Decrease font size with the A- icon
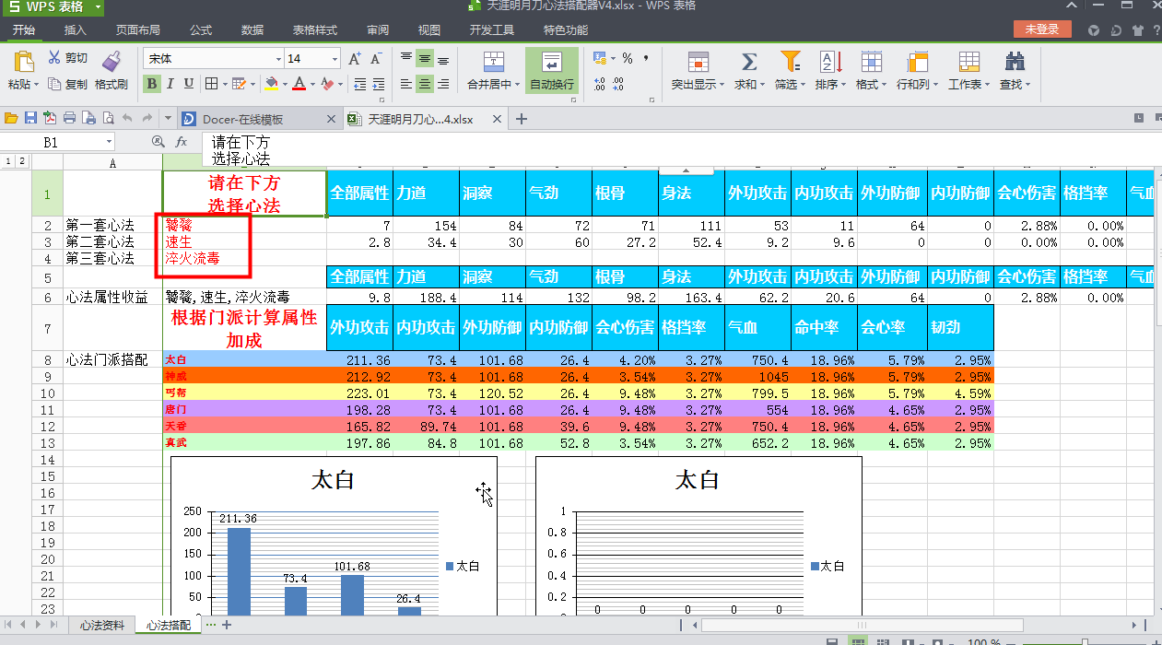Screen dimensions: 1162x645 [376, 59]
